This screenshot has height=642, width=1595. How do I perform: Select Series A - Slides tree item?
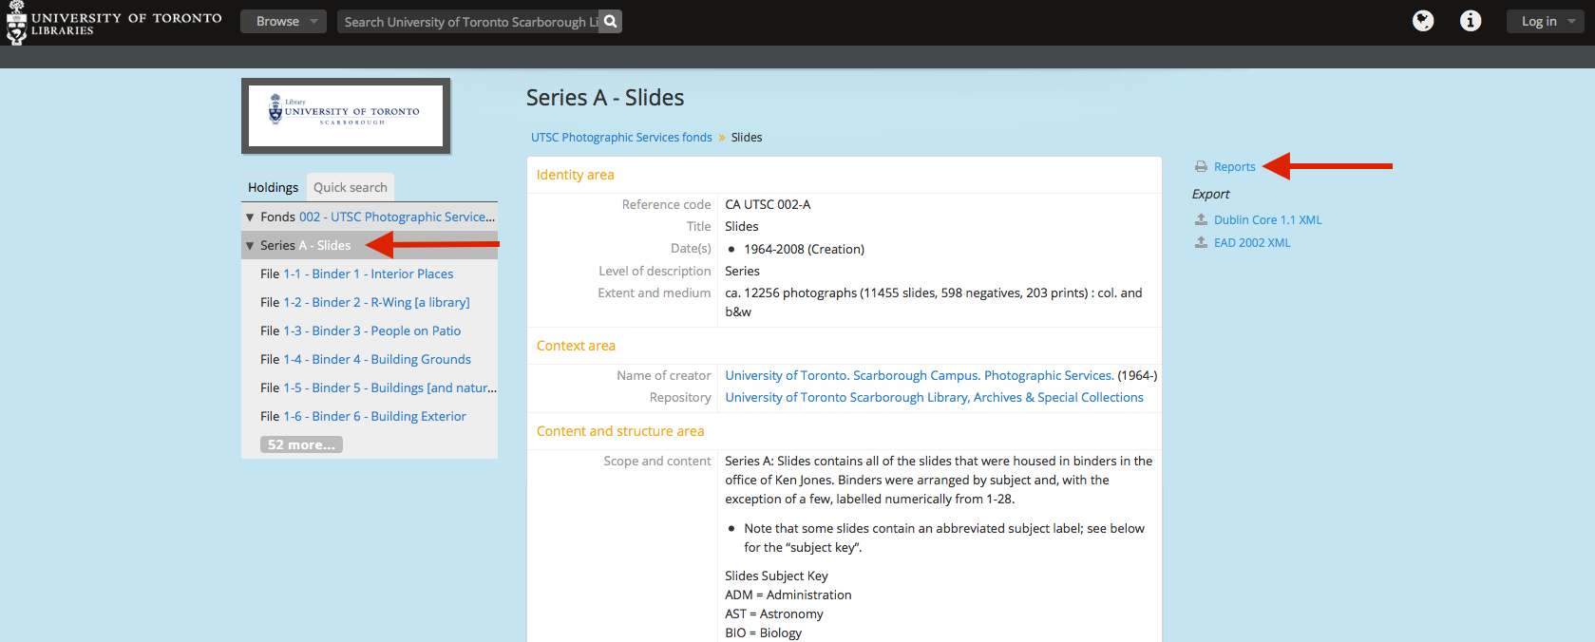coord(324,245)
